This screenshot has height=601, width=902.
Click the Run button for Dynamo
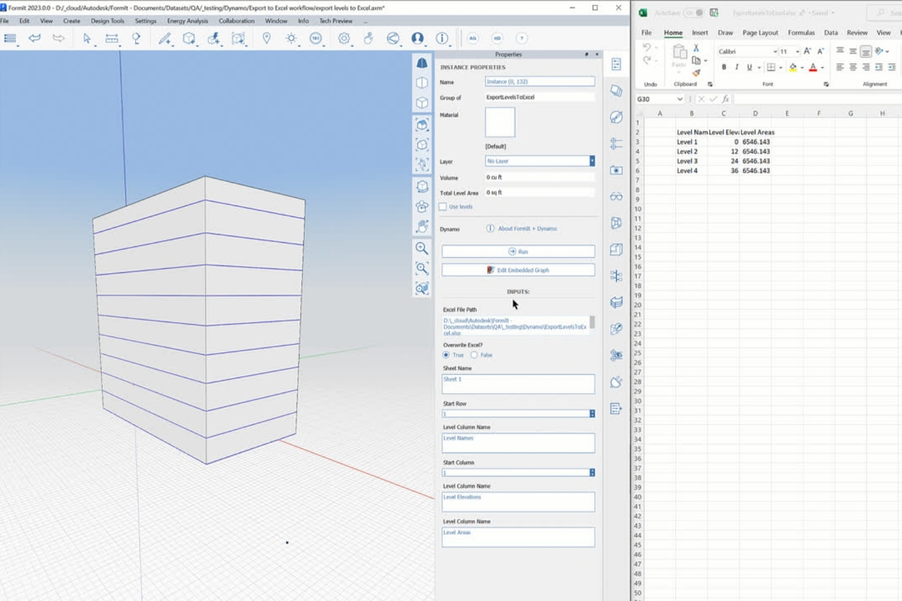[518, 251]
